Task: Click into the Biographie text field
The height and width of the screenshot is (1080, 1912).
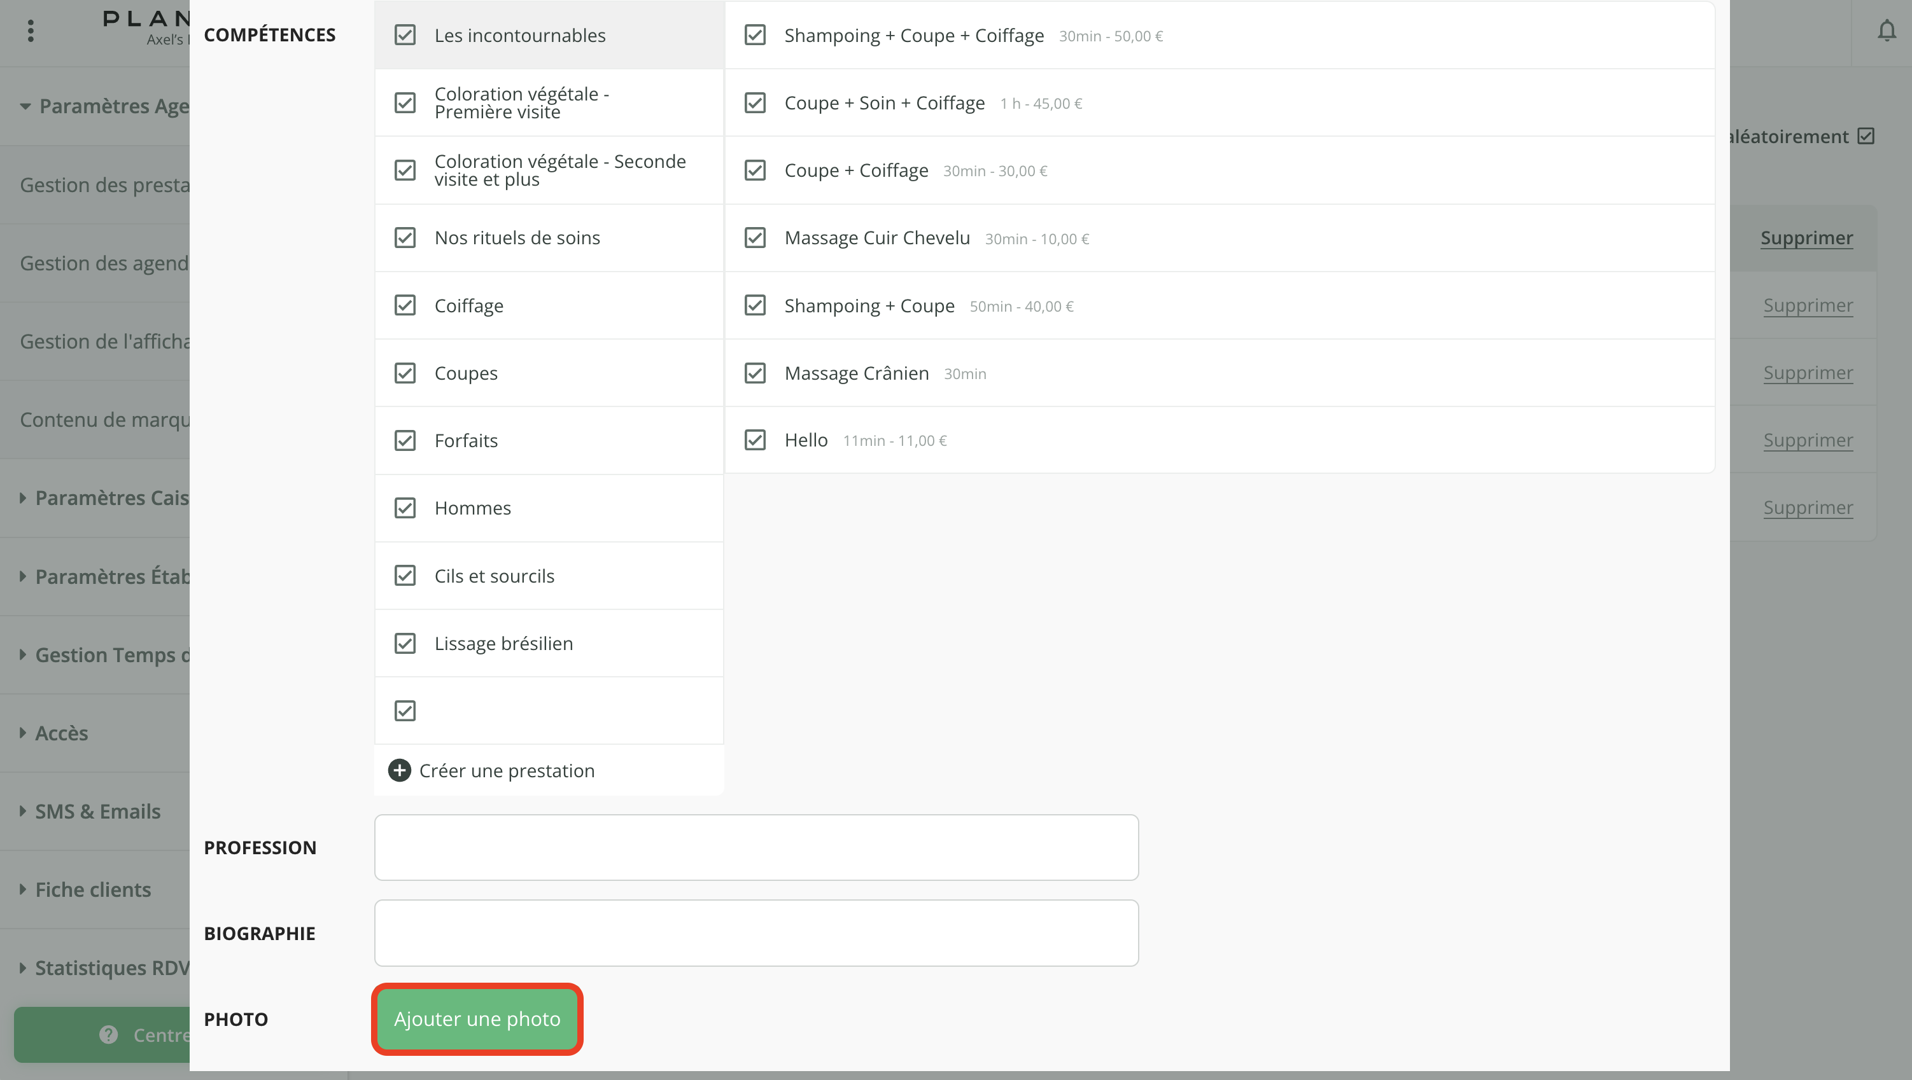Action: (x=756, y=933)
